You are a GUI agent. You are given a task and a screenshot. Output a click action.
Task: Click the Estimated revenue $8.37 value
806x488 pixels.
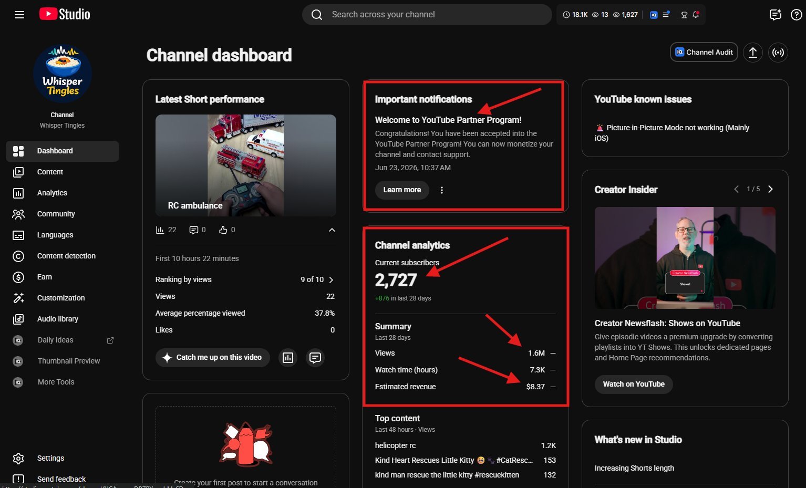(x=535, y=387)
